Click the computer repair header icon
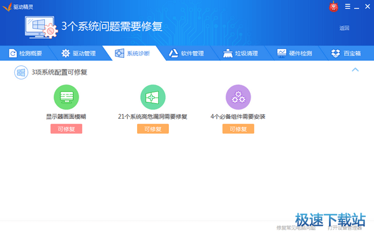The height and width of the screenshot is (235, 374). pos(41,27)
